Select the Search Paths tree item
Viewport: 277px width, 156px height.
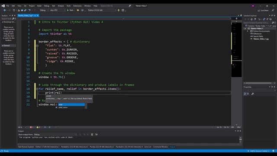pyautogui.click(x=258, y=36)
